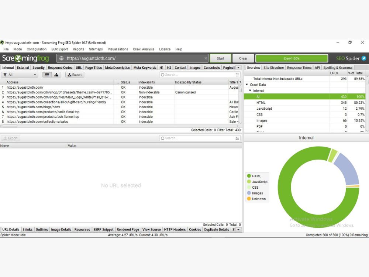Click the Crawl 100% progress bar
369x277 pixels.
point(292,58)
